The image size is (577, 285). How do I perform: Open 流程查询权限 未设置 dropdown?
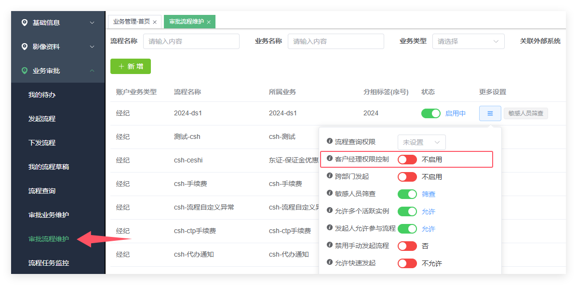coord(422,142)
